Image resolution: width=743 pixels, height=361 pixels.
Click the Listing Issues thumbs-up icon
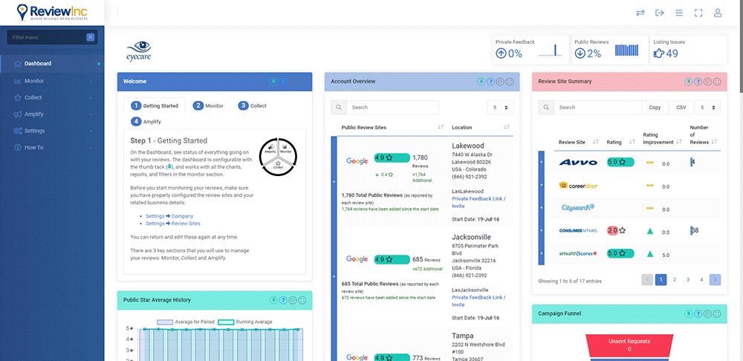click(658, 53)
